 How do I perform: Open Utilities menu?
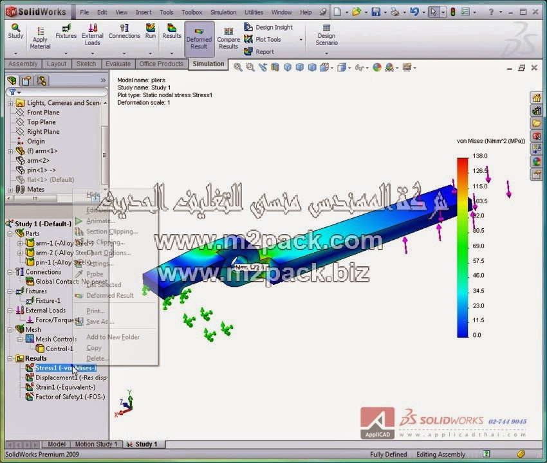(x=254, y=12)
